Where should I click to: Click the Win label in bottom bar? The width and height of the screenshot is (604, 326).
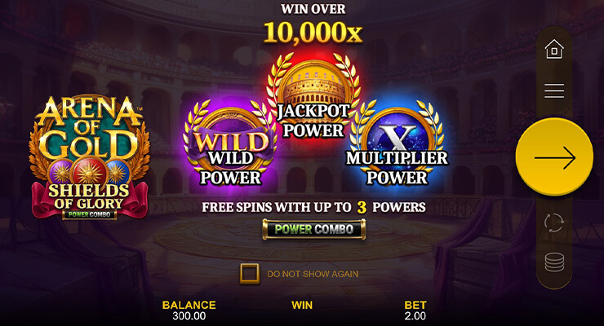[302, 306]
